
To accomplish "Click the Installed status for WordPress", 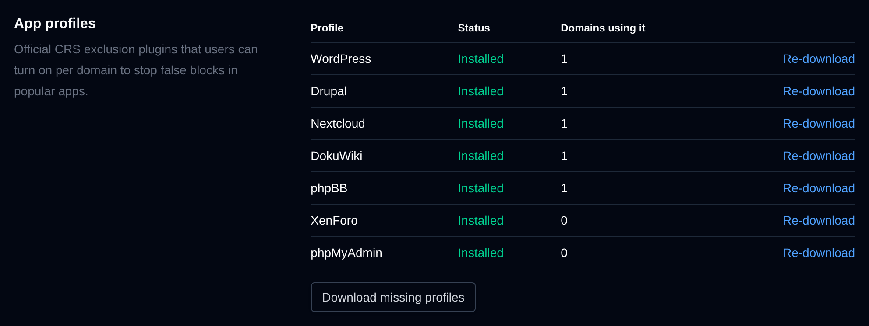I will point(480,59).
